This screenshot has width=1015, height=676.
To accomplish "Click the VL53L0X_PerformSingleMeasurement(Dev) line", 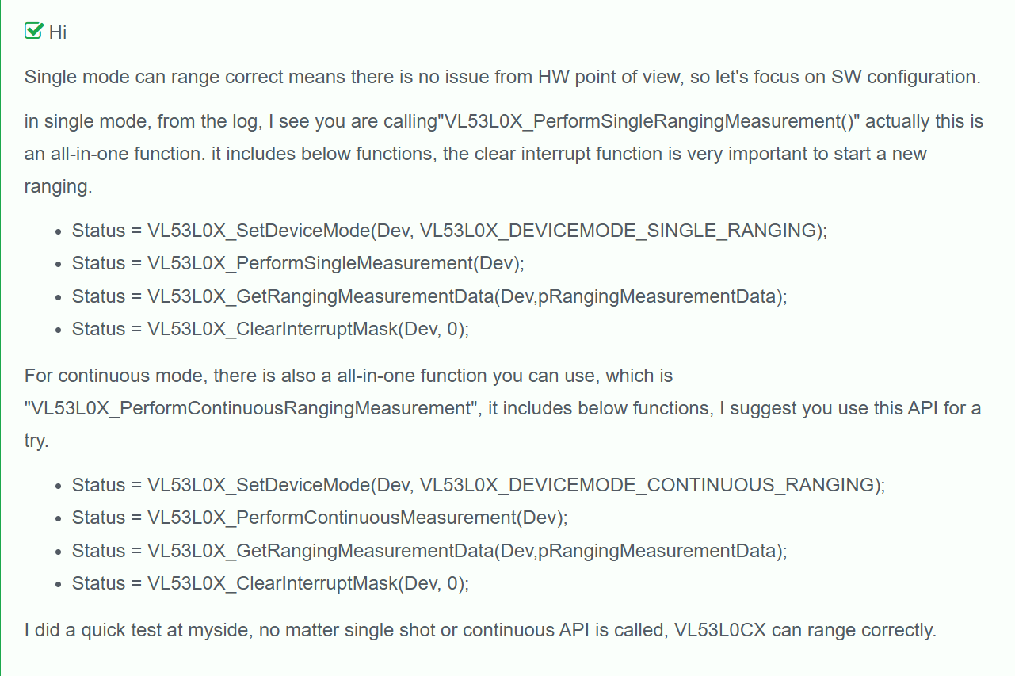I will (298, 263).
